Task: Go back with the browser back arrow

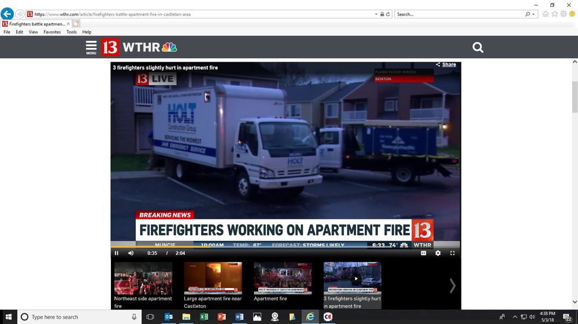Action: (x=7, y=14)
